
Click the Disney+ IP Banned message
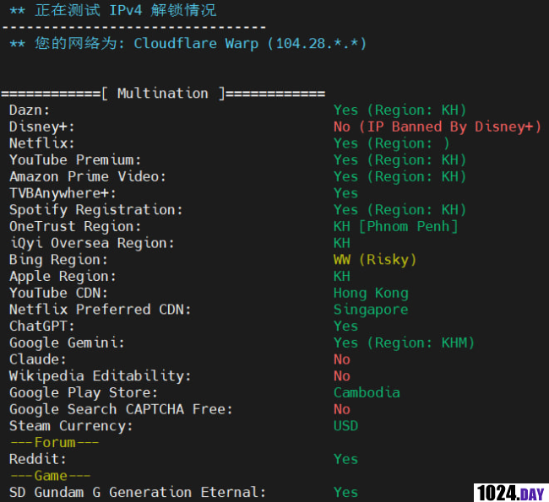(438, 127)
